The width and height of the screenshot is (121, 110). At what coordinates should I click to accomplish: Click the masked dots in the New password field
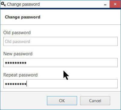click(x=16, y=63)
